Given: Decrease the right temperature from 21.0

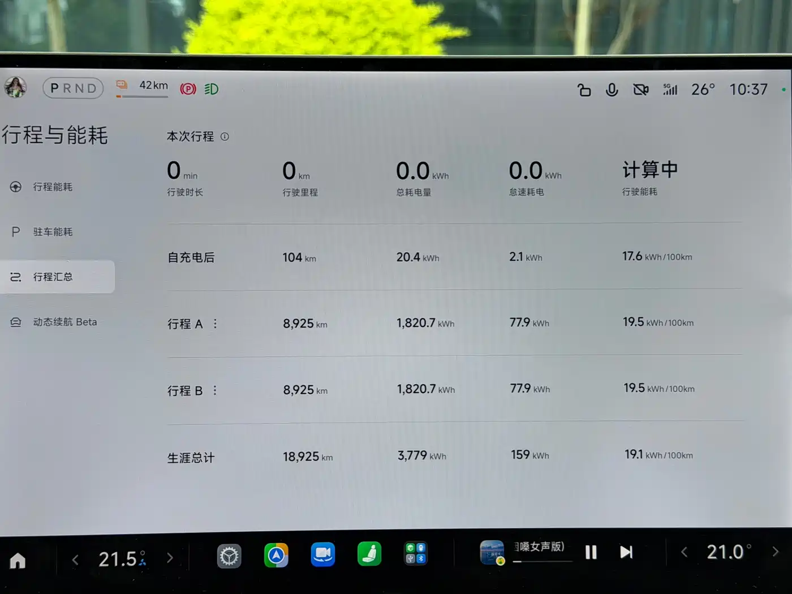Looking at the screenshot, I should click(x=684, y=552).
